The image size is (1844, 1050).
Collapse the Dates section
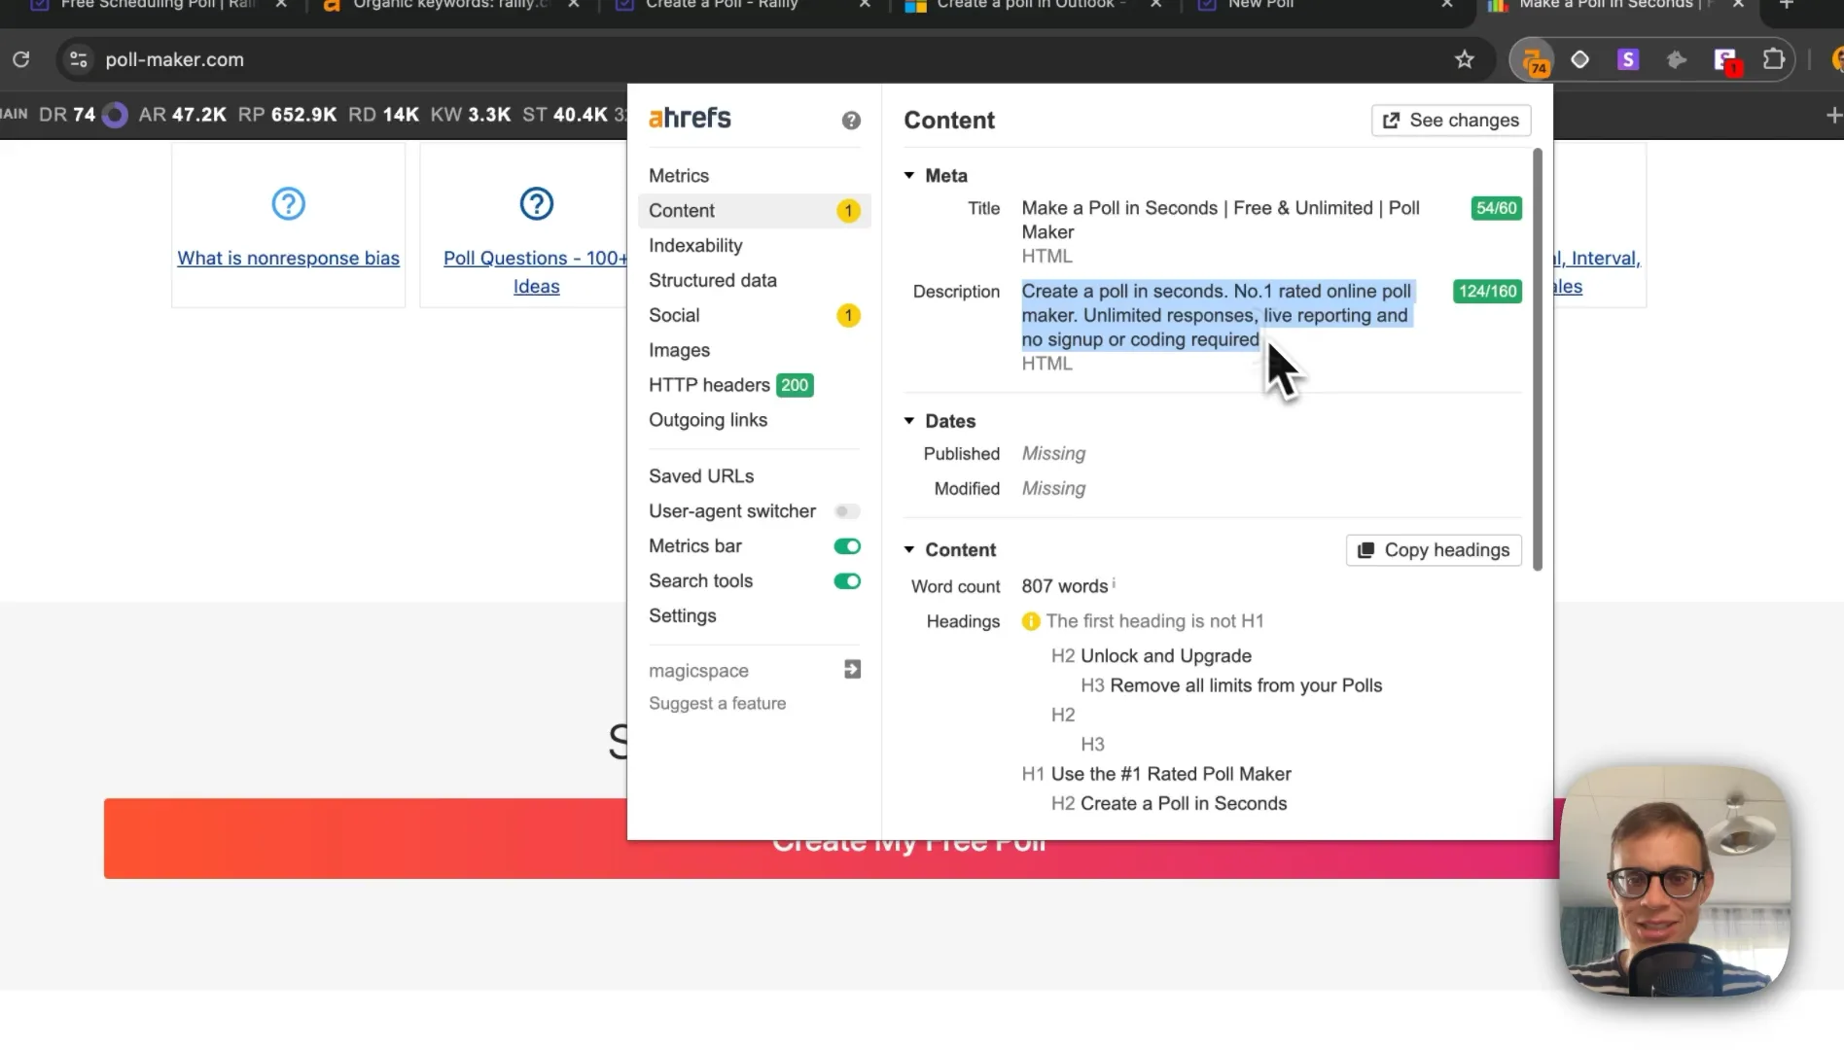coord(909,421)
